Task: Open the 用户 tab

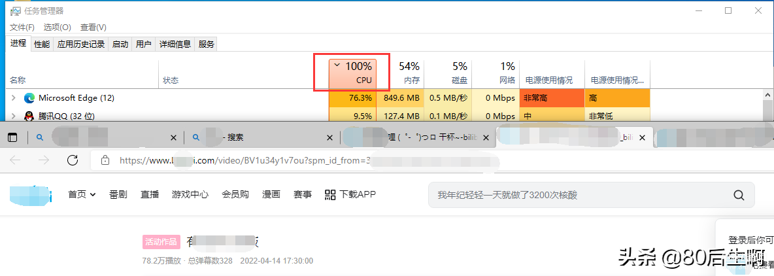Action: 144,44
